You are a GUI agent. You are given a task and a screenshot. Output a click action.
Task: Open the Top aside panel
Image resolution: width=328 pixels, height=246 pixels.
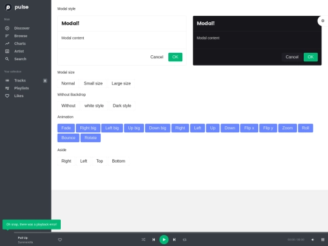coord(100,161)
